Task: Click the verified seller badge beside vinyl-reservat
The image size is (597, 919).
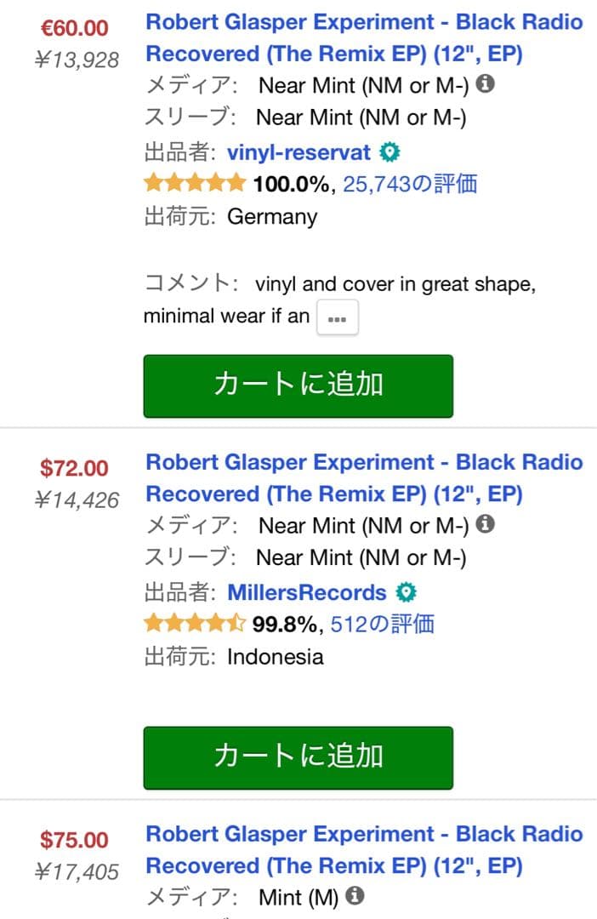Action: [x=389, y=151]
